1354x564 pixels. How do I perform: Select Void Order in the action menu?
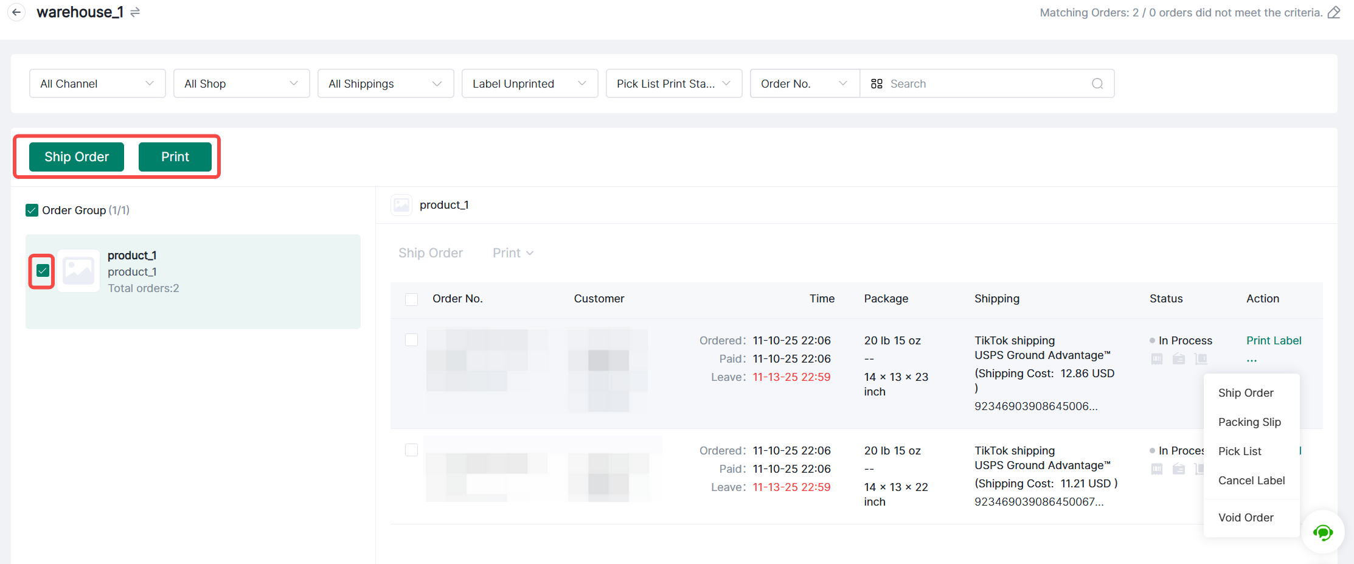point(1246,518)
